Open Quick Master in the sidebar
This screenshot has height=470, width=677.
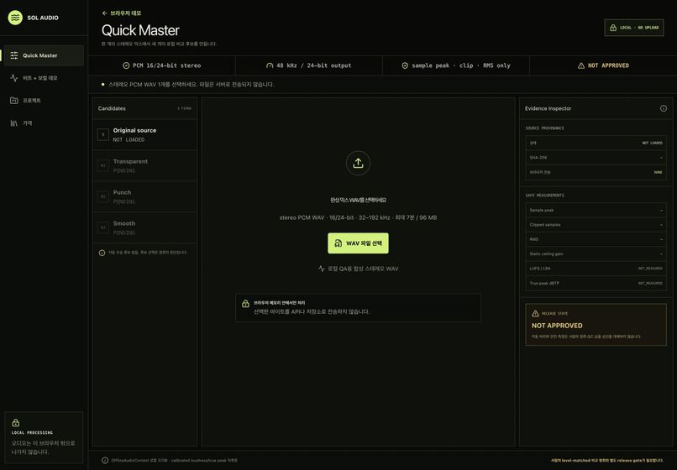44,55
